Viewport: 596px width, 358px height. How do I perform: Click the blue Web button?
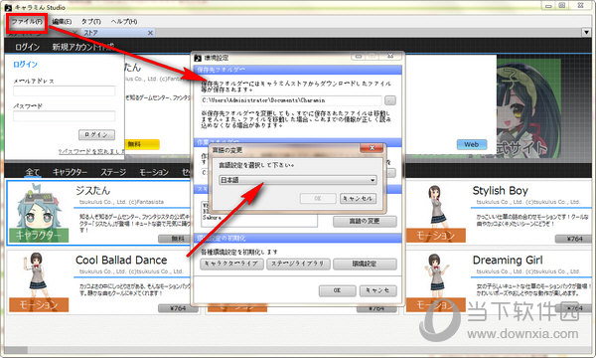pos(471,144)
